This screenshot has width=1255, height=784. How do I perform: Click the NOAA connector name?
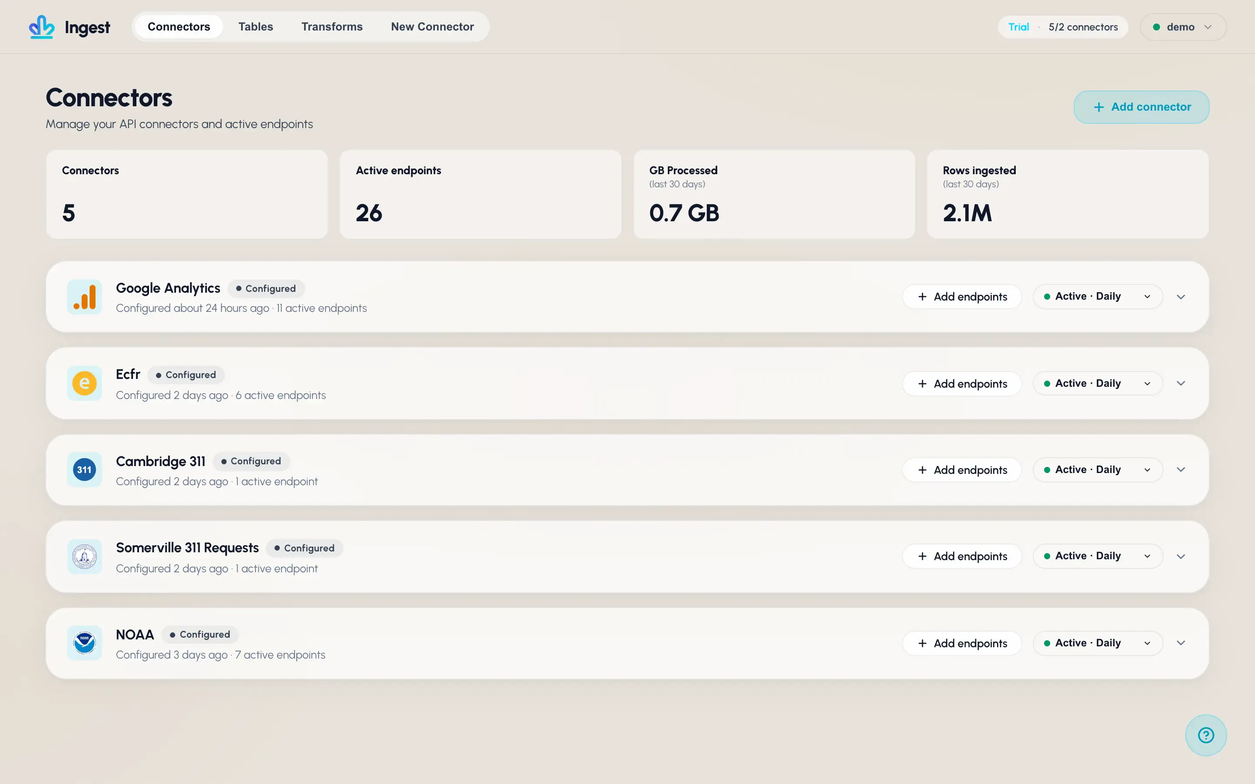135,635
